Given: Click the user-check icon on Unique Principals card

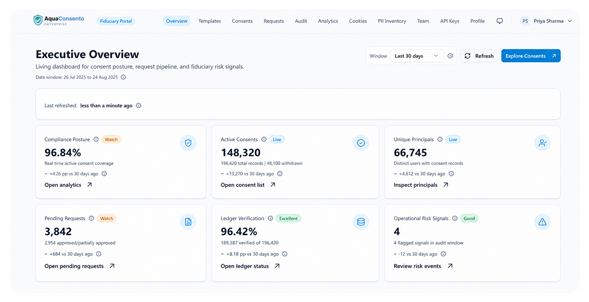Looking at the screenshot, I should click(543, 143).
